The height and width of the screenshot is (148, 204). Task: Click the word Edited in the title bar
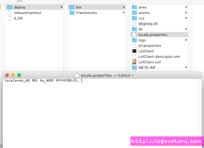pyautogui.click(x=124, y=76)
